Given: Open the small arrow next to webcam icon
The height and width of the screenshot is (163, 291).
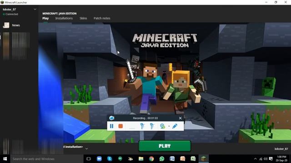Looking at the screenshot, I should pos(169,126).
